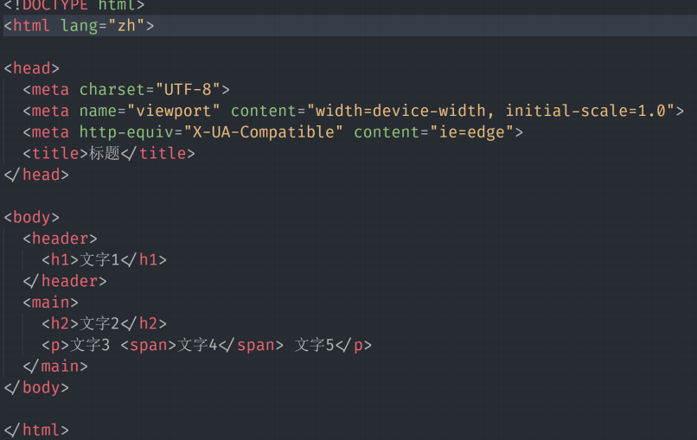
Task: Click the closing </main> tag
Action: (x=55, y=367)
